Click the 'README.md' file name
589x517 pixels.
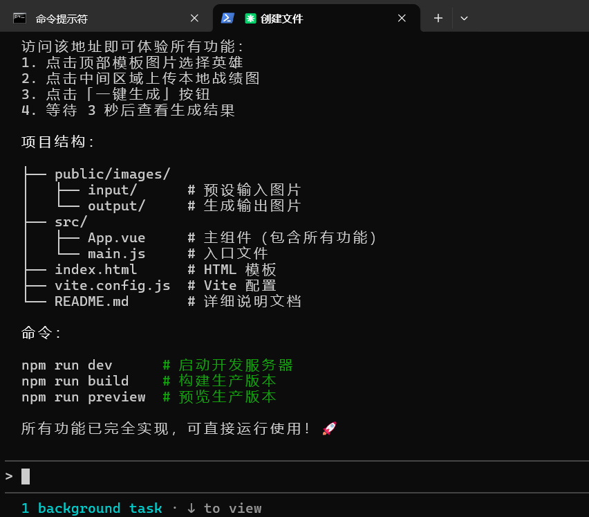91,302
